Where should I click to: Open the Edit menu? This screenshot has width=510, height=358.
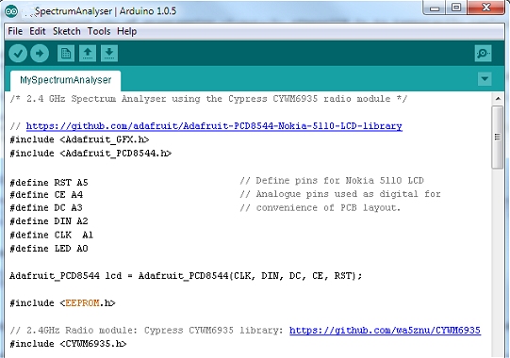pyautogui.click(x=38, y=31)
